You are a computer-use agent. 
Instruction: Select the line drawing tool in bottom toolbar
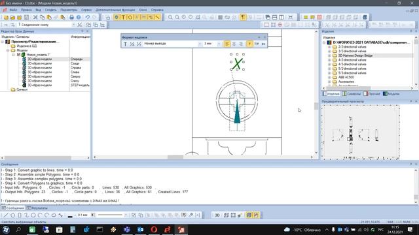(6, 215)
